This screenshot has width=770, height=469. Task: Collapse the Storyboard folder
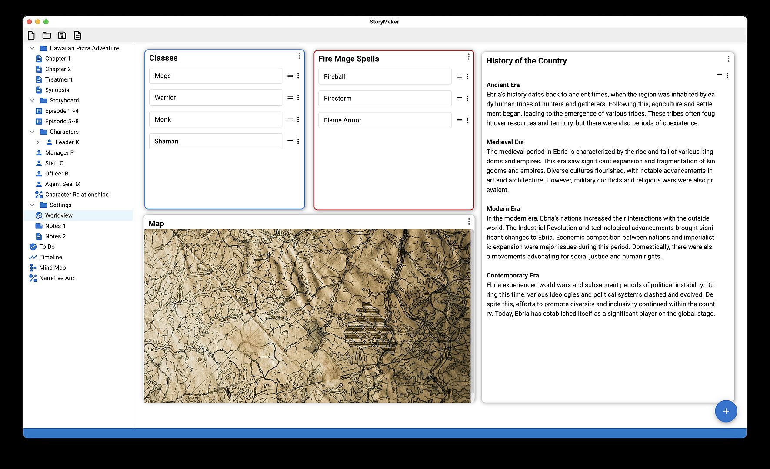(x=32, y=100)
